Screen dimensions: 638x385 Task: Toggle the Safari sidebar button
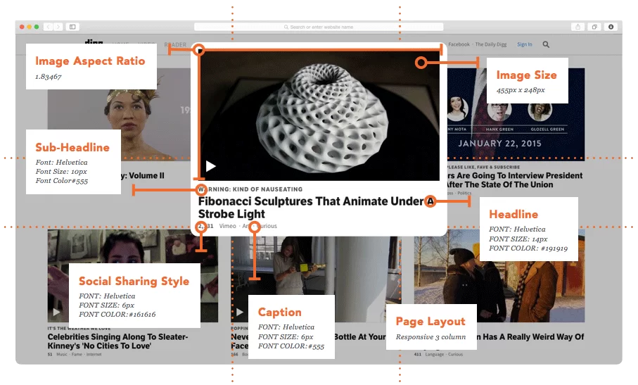[72, 27]
